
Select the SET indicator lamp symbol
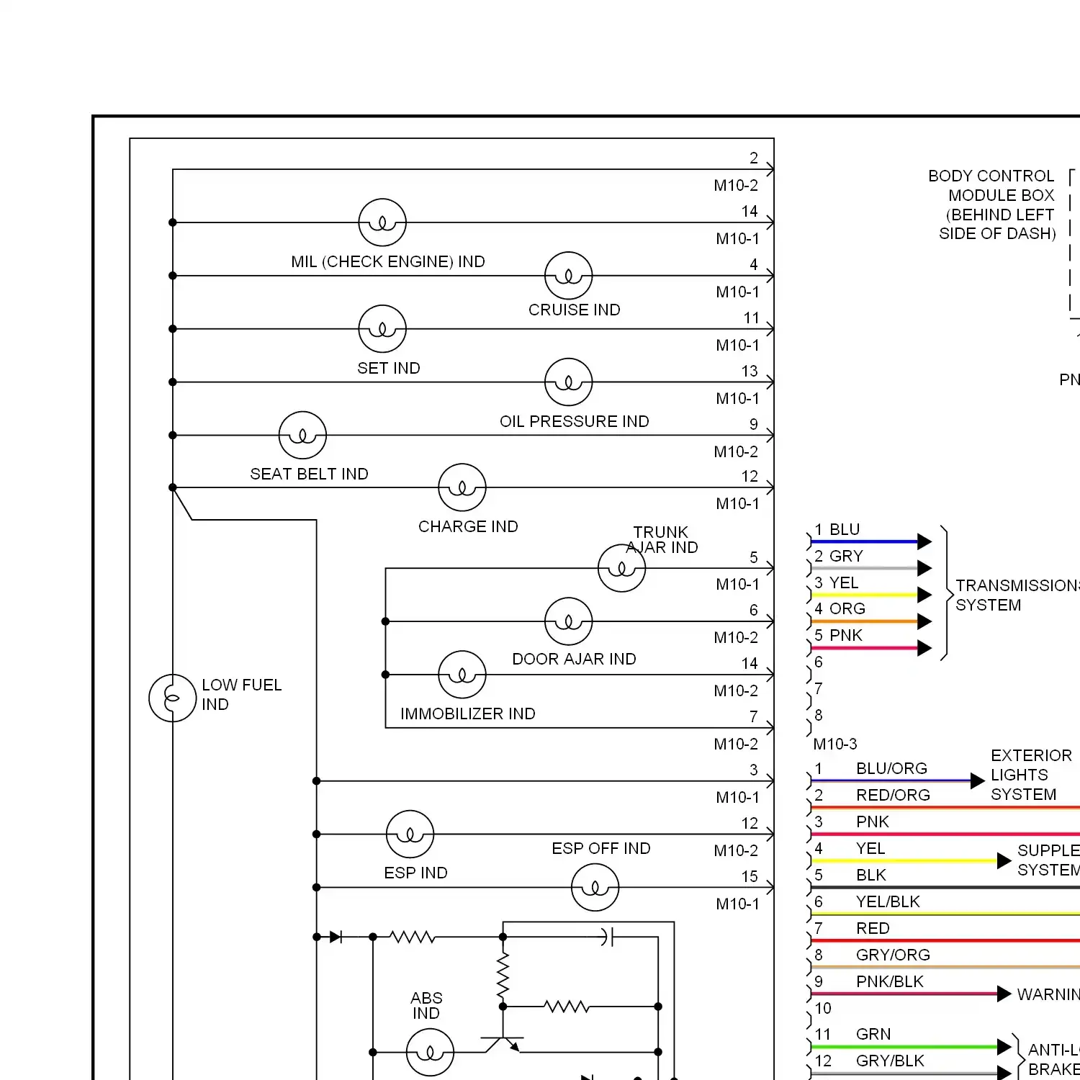click(382, 329)
